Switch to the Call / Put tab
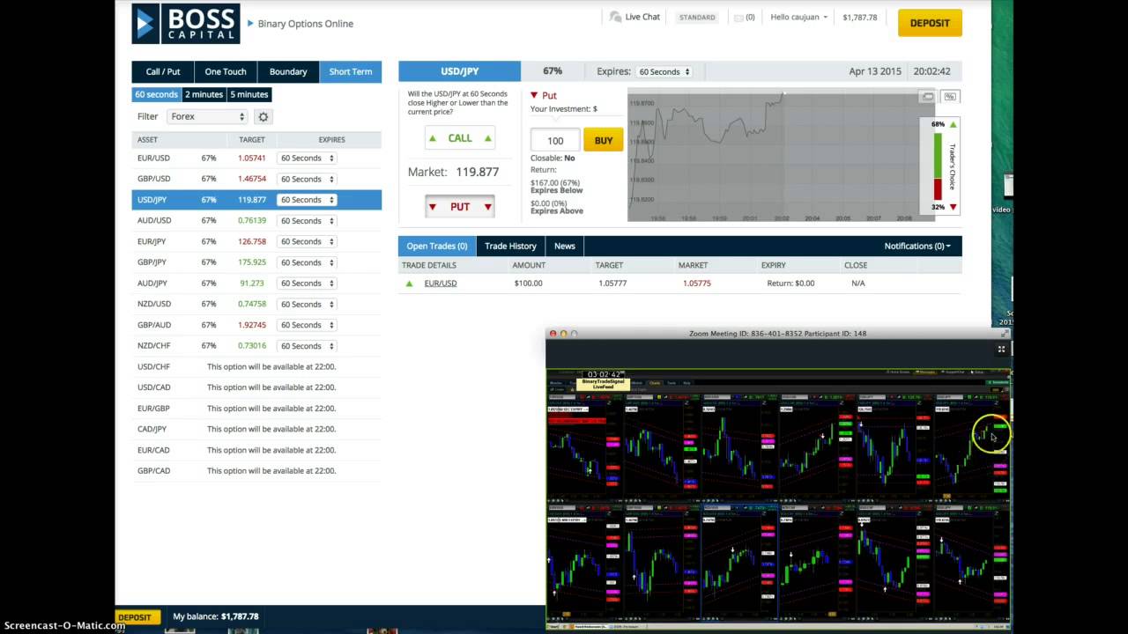 click(163, 71)
